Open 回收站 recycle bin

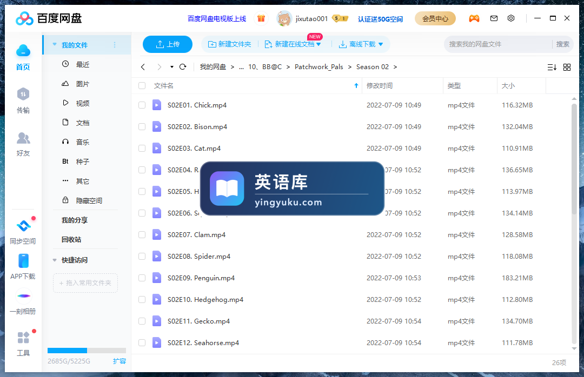(71, 239)
